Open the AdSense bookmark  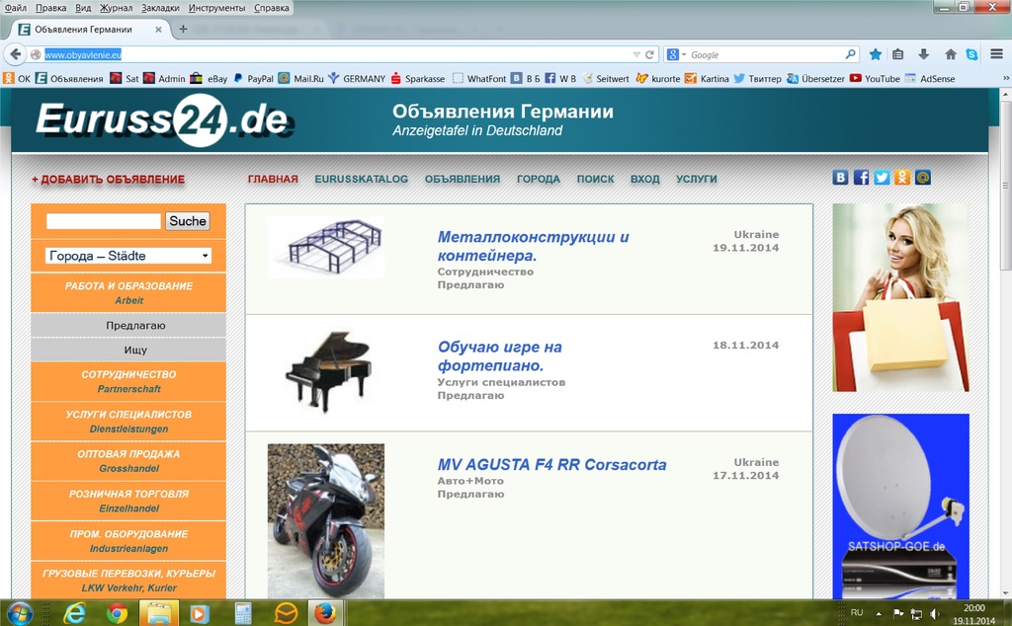coord(929,79)
